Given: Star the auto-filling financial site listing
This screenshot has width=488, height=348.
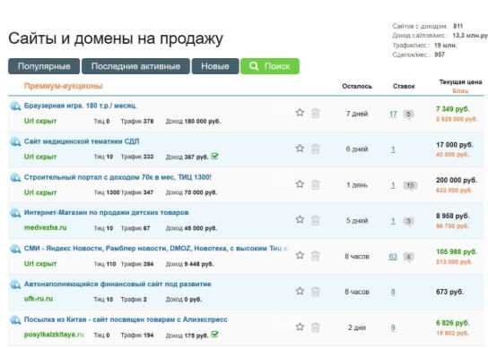Looking at the screenshot, I should [x=300, y=291].
